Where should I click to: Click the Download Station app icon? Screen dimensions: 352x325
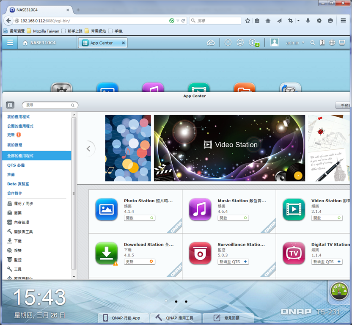[x=107, y=253]
